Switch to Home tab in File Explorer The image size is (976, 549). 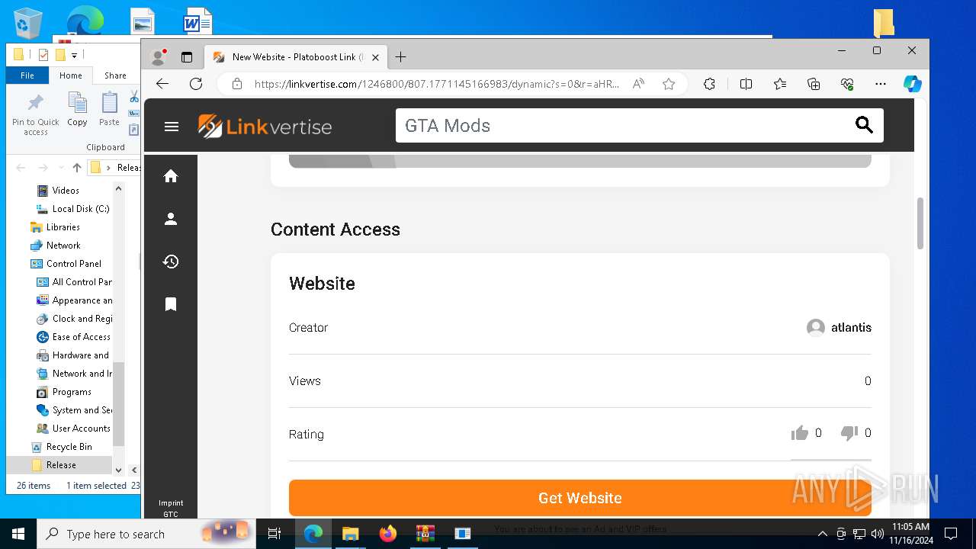click(71, 75)
